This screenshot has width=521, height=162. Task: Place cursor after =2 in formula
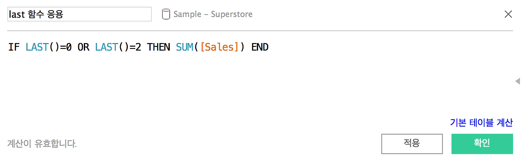pos(142,47)
